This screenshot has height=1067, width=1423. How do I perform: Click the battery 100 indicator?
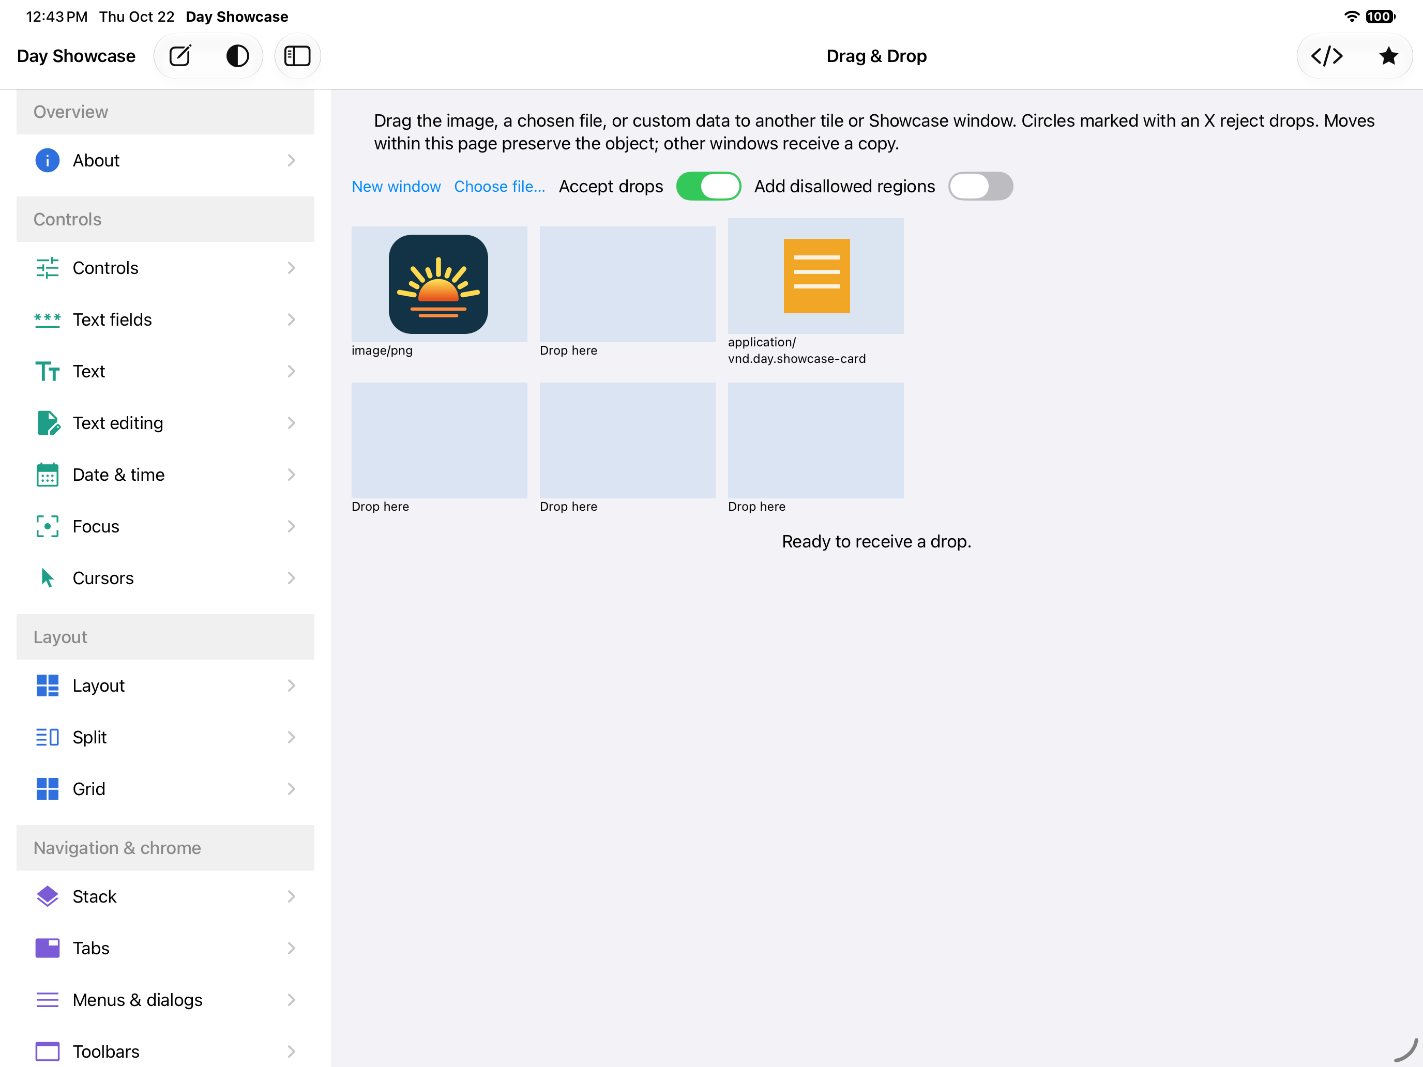[x=1381, y=16]
